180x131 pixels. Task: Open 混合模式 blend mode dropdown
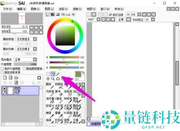tap(35, 60)
